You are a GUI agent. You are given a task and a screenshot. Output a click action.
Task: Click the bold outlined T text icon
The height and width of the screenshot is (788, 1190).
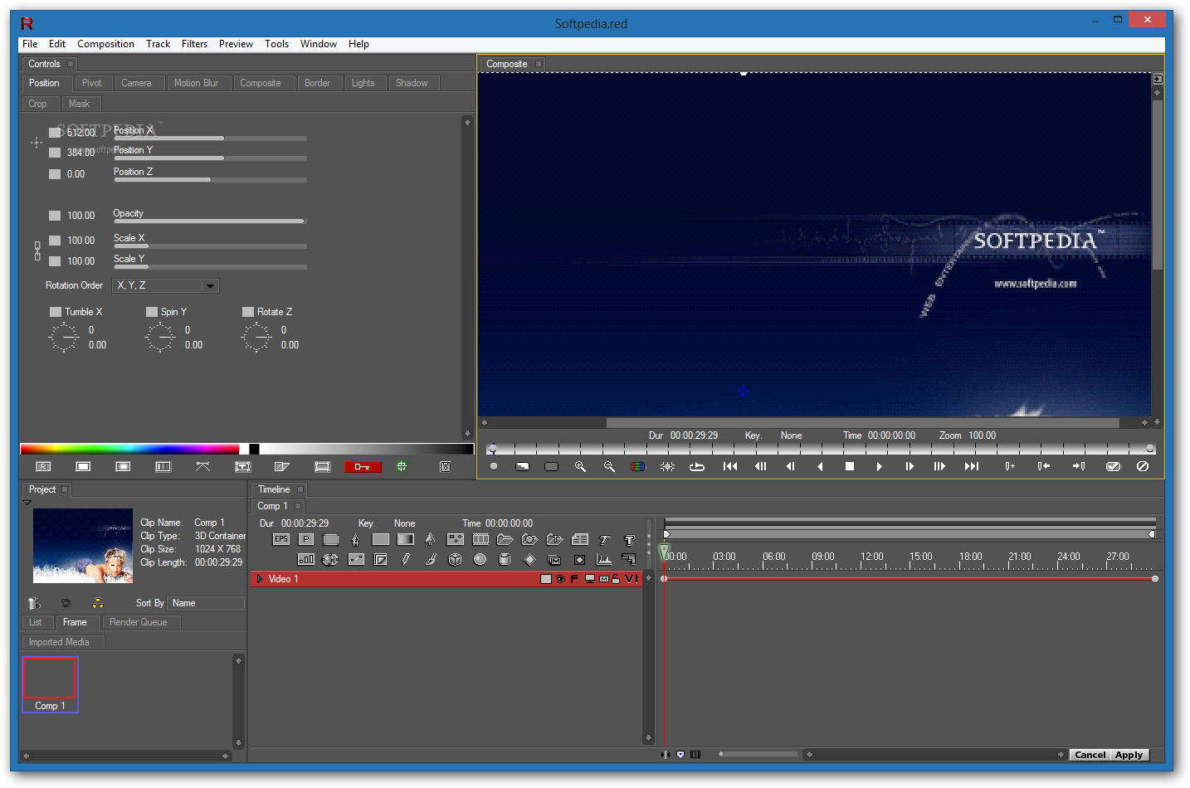tap(629, 540)
